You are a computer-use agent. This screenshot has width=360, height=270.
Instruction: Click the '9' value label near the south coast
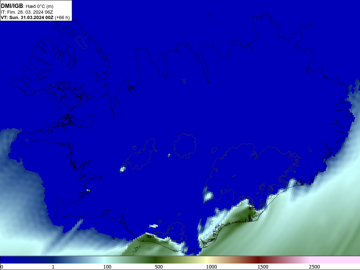click(114, 238)
